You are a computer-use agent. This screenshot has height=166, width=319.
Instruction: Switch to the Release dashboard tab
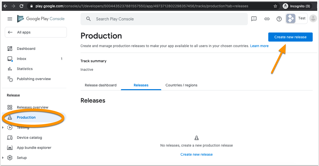coord(101,85)
